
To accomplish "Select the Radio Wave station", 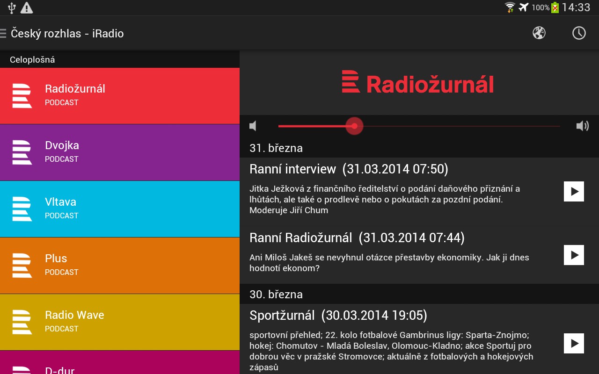I will pyautogui.click(x=120, y=322).
